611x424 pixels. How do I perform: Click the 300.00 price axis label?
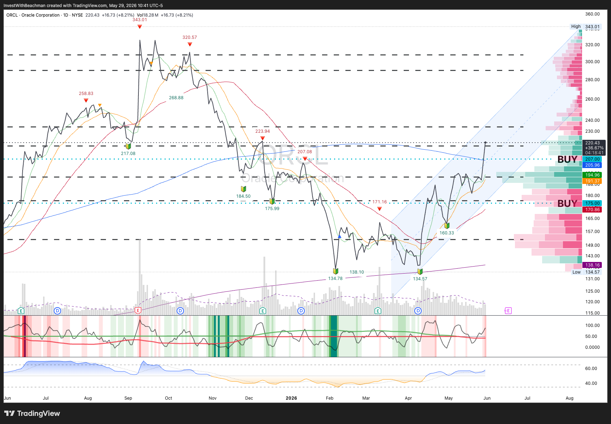[x=592, y=62]
